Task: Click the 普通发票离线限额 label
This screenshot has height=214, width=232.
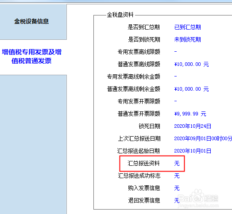Action: point(139,64)
